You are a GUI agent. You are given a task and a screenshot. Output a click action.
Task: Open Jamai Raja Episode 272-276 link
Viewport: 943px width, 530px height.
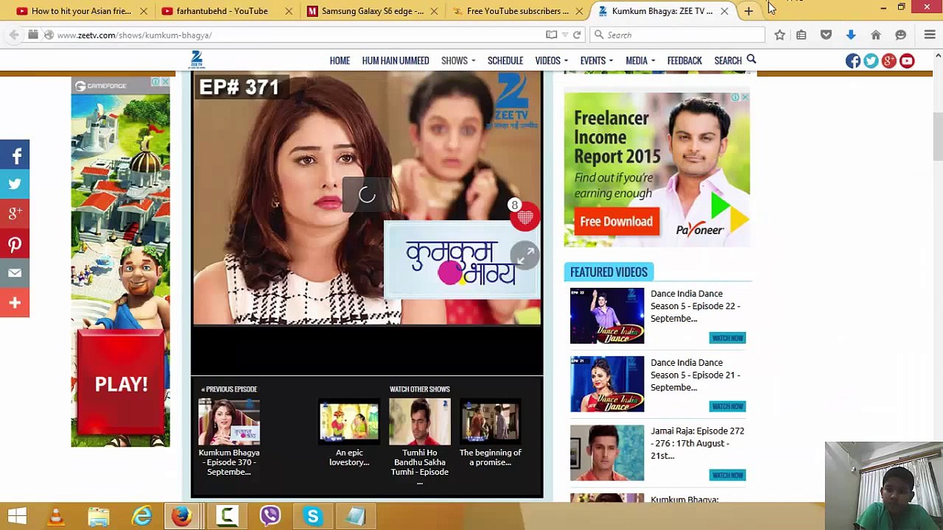point(697,443)
